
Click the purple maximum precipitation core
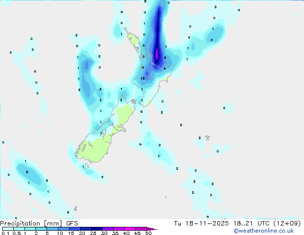(x=157, y=54)
